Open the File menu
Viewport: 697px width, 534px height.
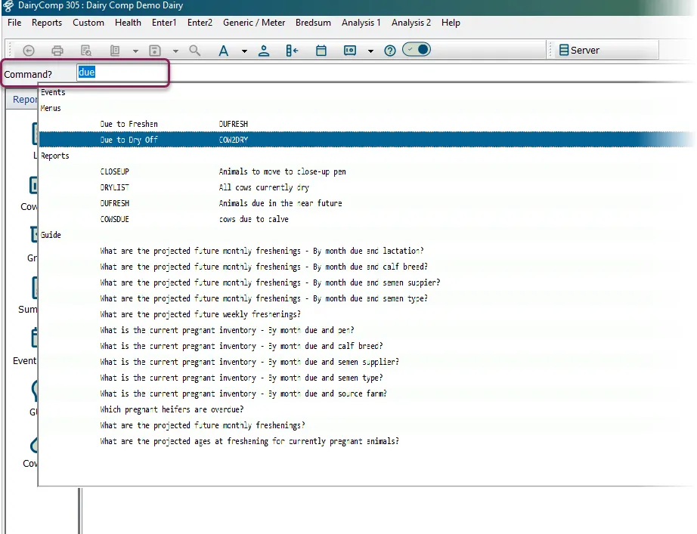(x=14, y=23)
